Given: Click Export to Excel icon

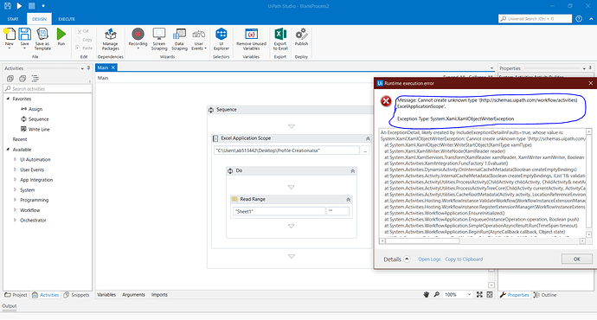Looking at the screenshot, I should click(x=280, y=35).
